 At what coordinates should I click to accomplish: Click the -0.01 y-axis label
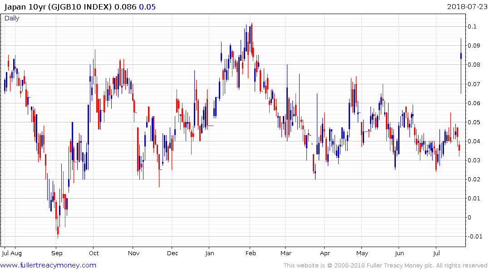point(475,237)
